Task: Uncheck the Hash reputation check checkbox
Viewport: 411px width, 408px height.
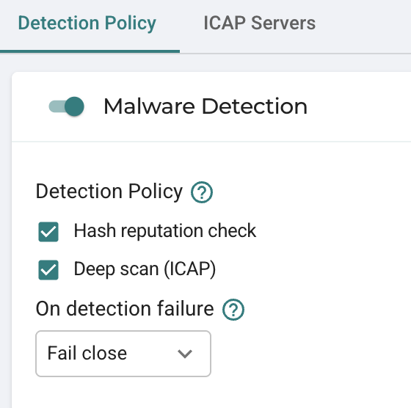Action: click(x=48, y=232)
